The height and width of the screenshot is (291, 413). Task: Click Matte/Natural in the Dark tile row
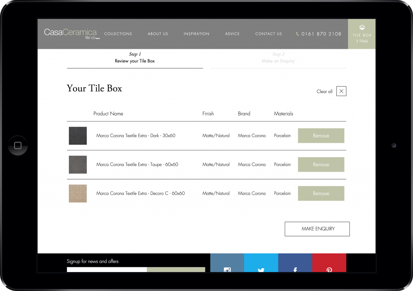216,136
